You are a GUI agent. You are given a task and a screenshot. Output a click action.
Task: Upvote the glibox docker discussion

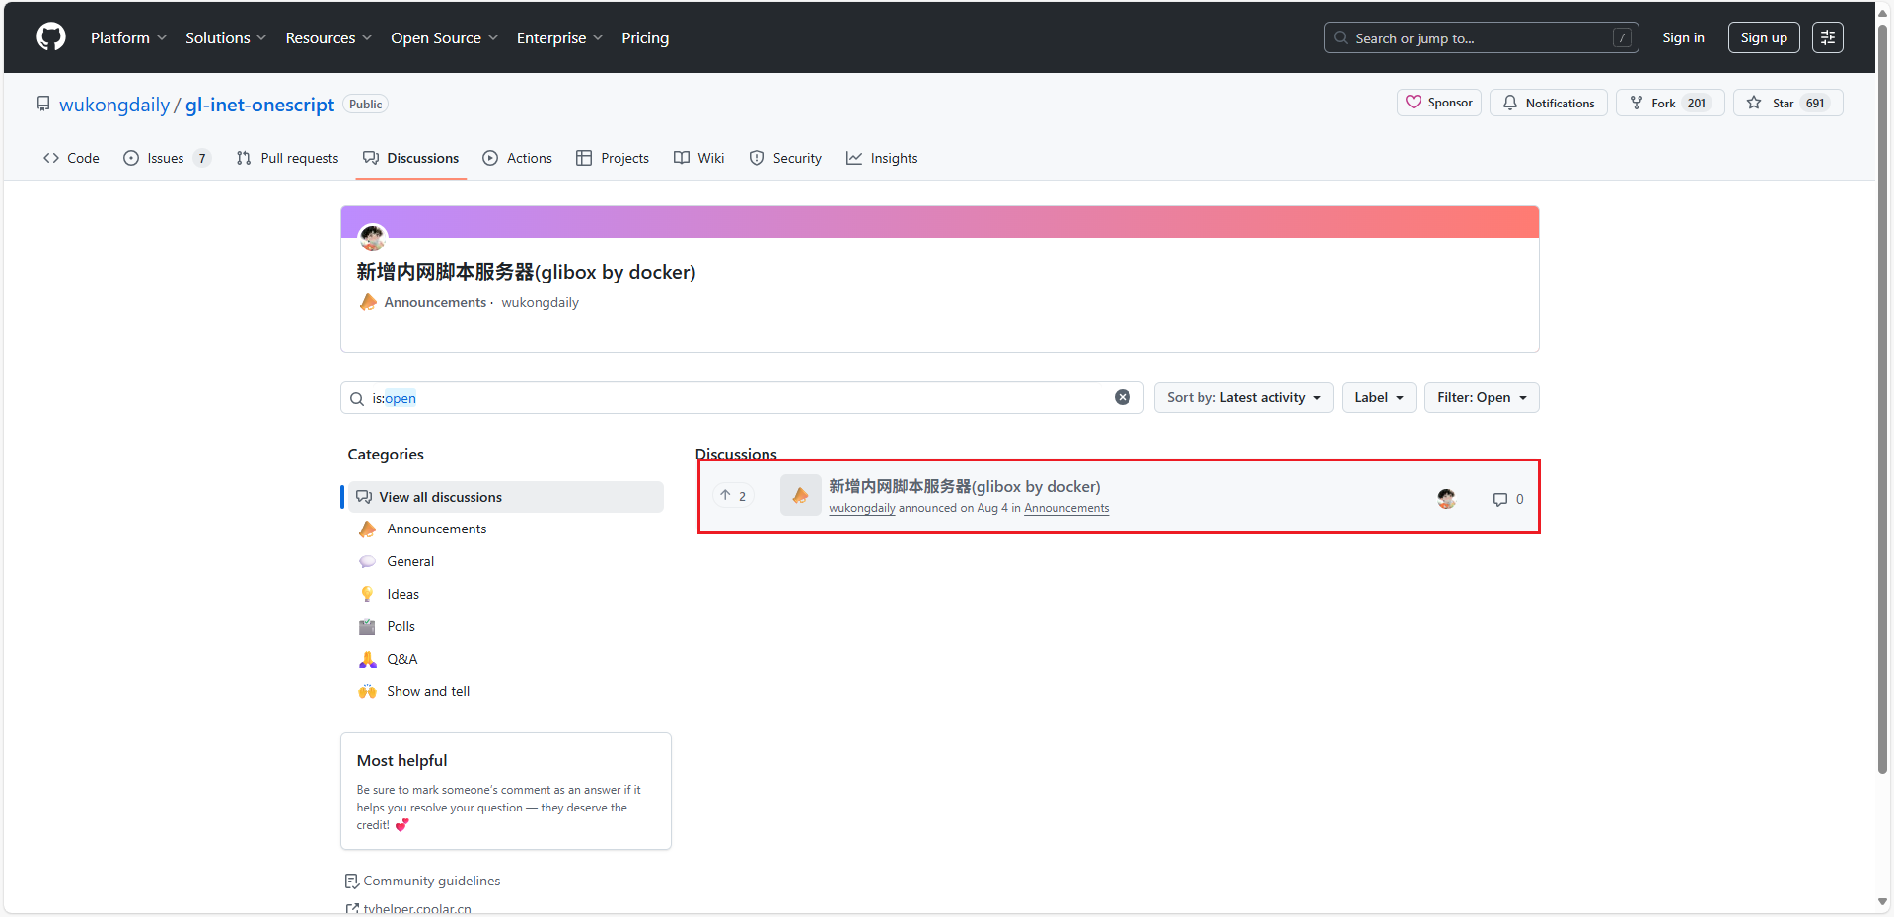[733, 496]
